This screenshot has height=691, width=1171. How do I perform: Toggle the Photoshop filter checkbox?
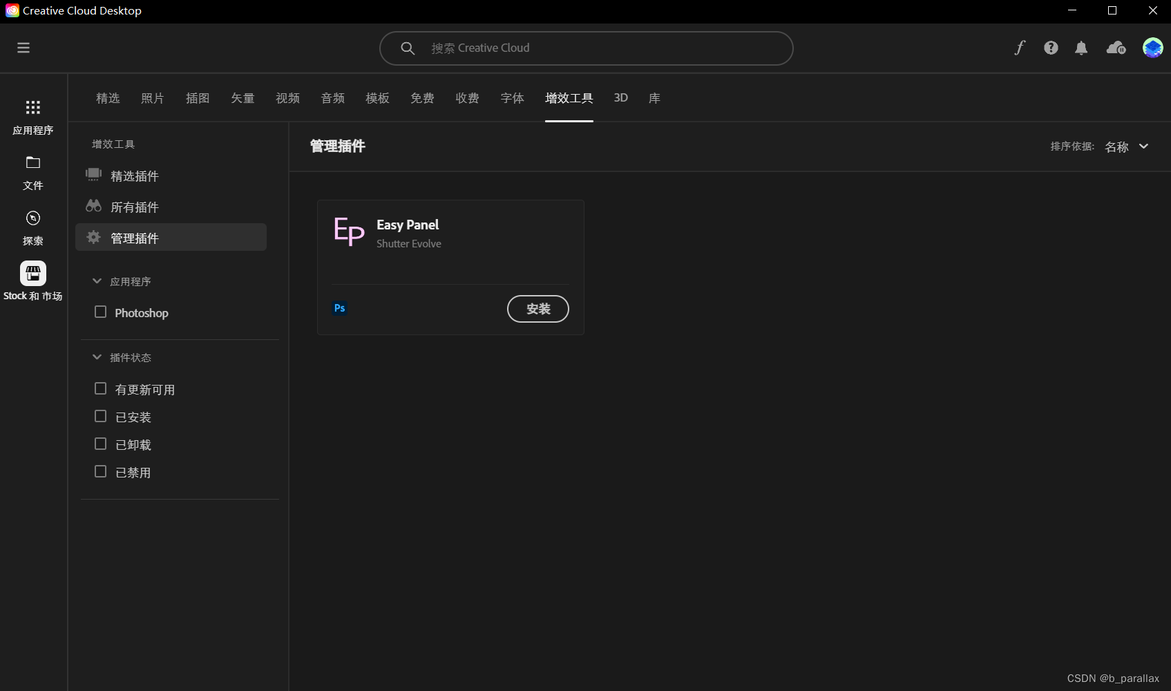click(100, 312)
